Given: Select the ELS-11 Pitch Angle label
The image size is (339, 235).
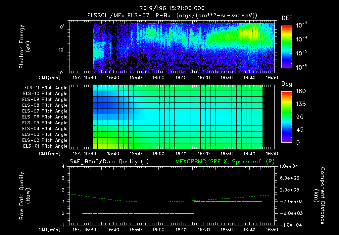Looking at the screenshot, I should [x=46, y=88].
